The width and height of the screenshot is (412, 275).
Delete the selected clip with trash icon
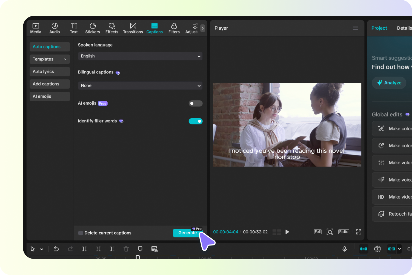point(126,249)
